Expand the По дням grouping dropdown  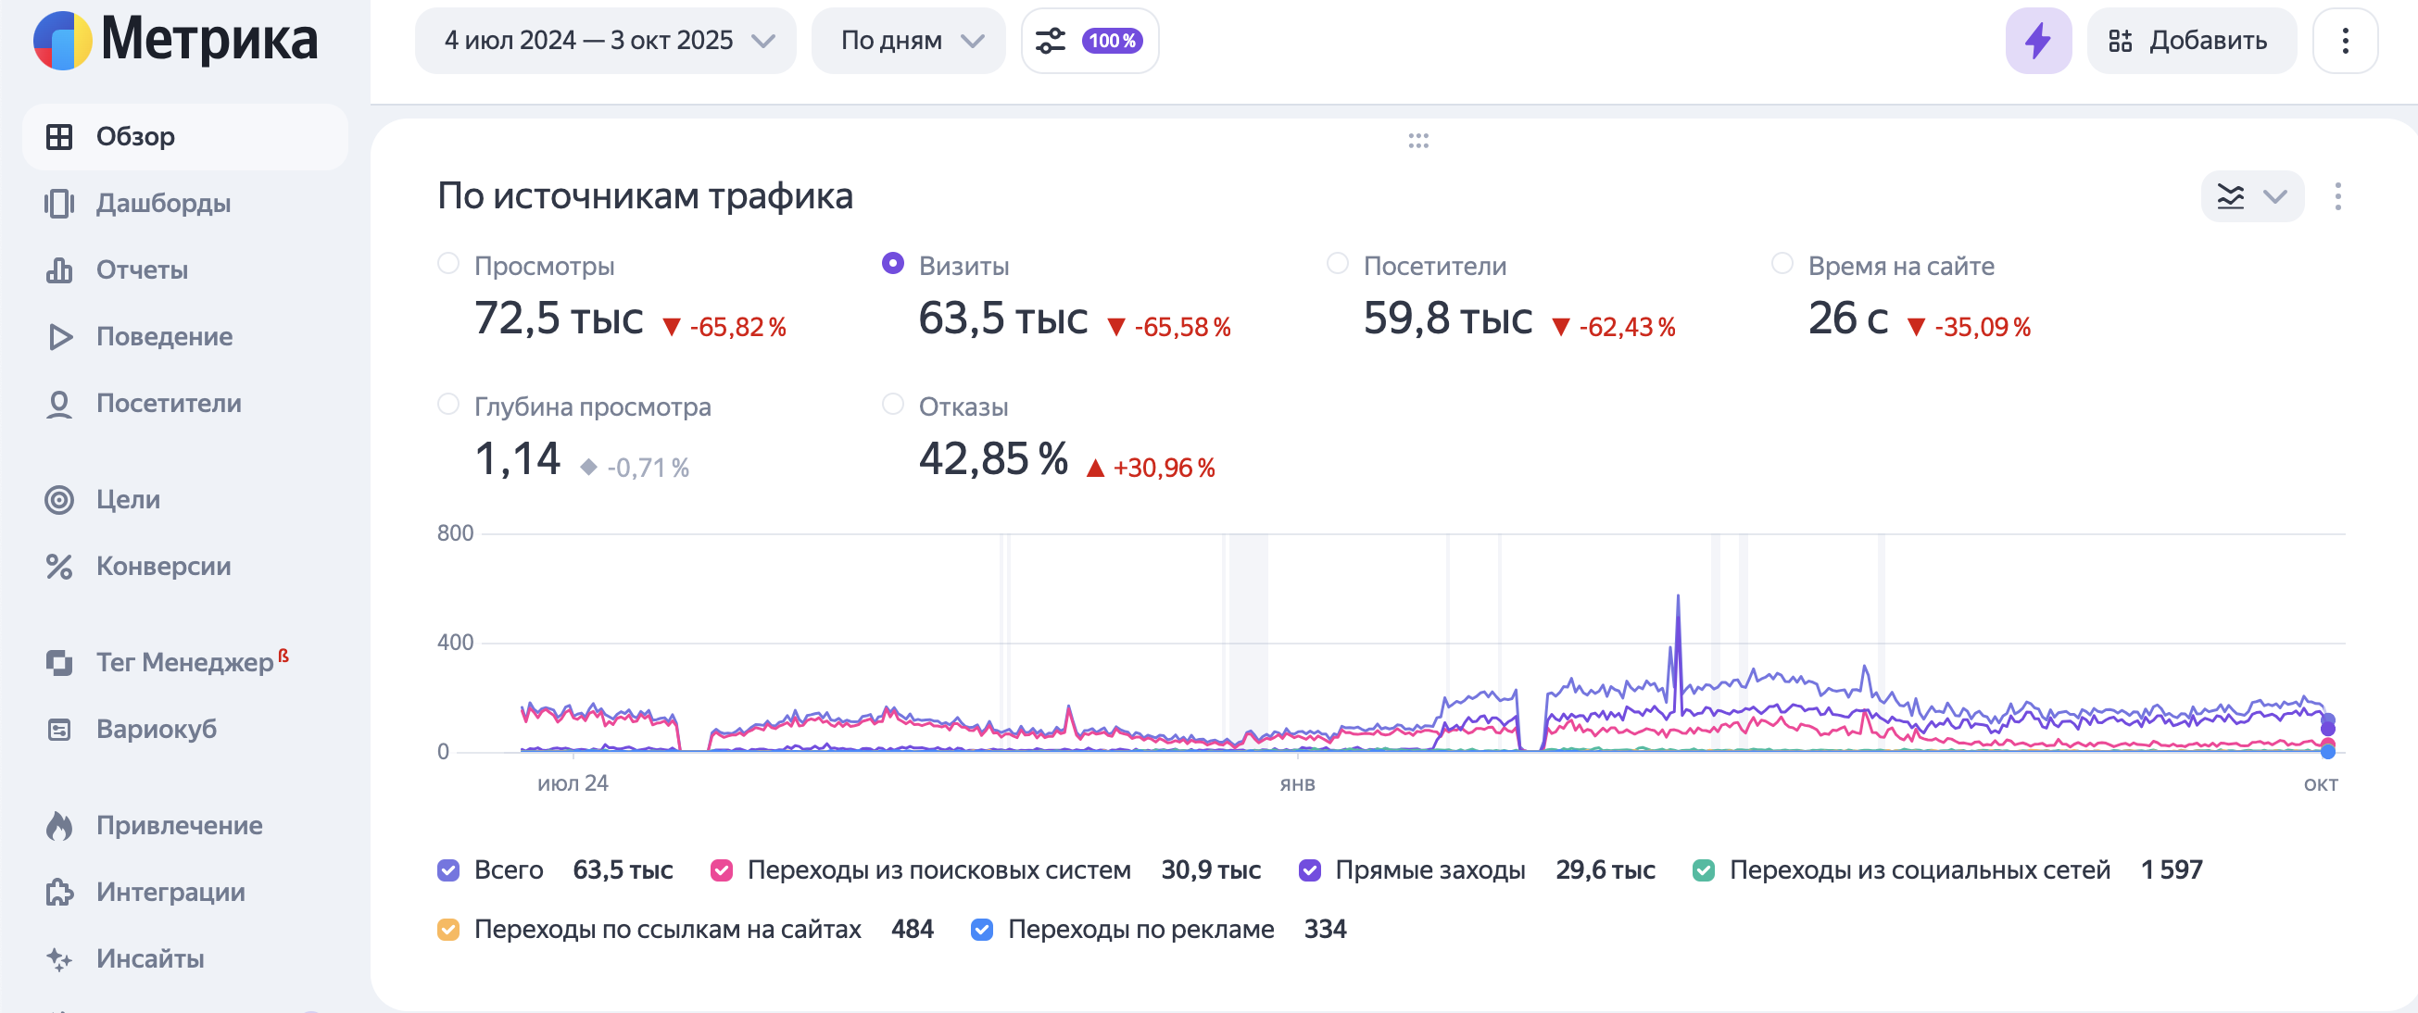(x=908, y=42)
